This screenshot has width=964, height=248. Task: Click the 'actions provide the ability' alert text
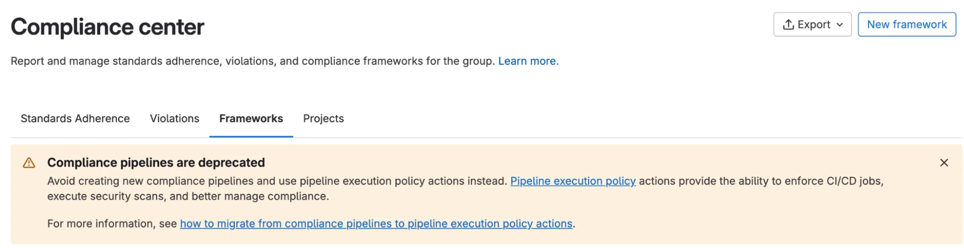click(x=760, y=181)
